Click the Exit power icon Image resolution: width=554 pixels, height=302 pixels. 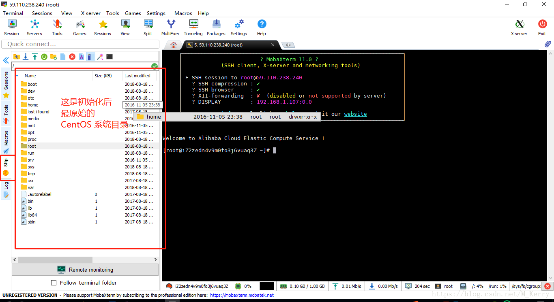coord(542,28)
